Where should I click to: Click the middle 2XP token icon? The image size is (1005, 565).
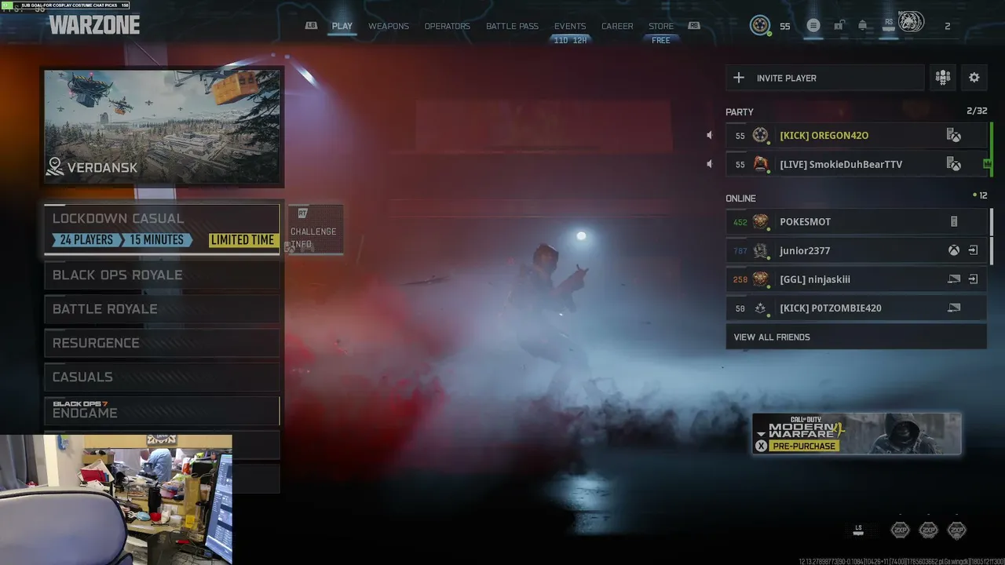click(928, 530)
